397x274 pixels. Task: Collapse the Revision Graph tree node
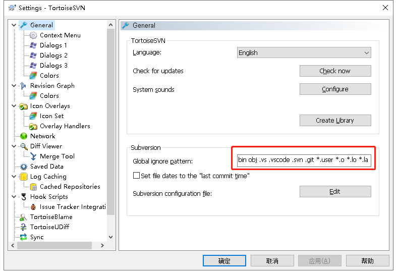pos(14,86)
